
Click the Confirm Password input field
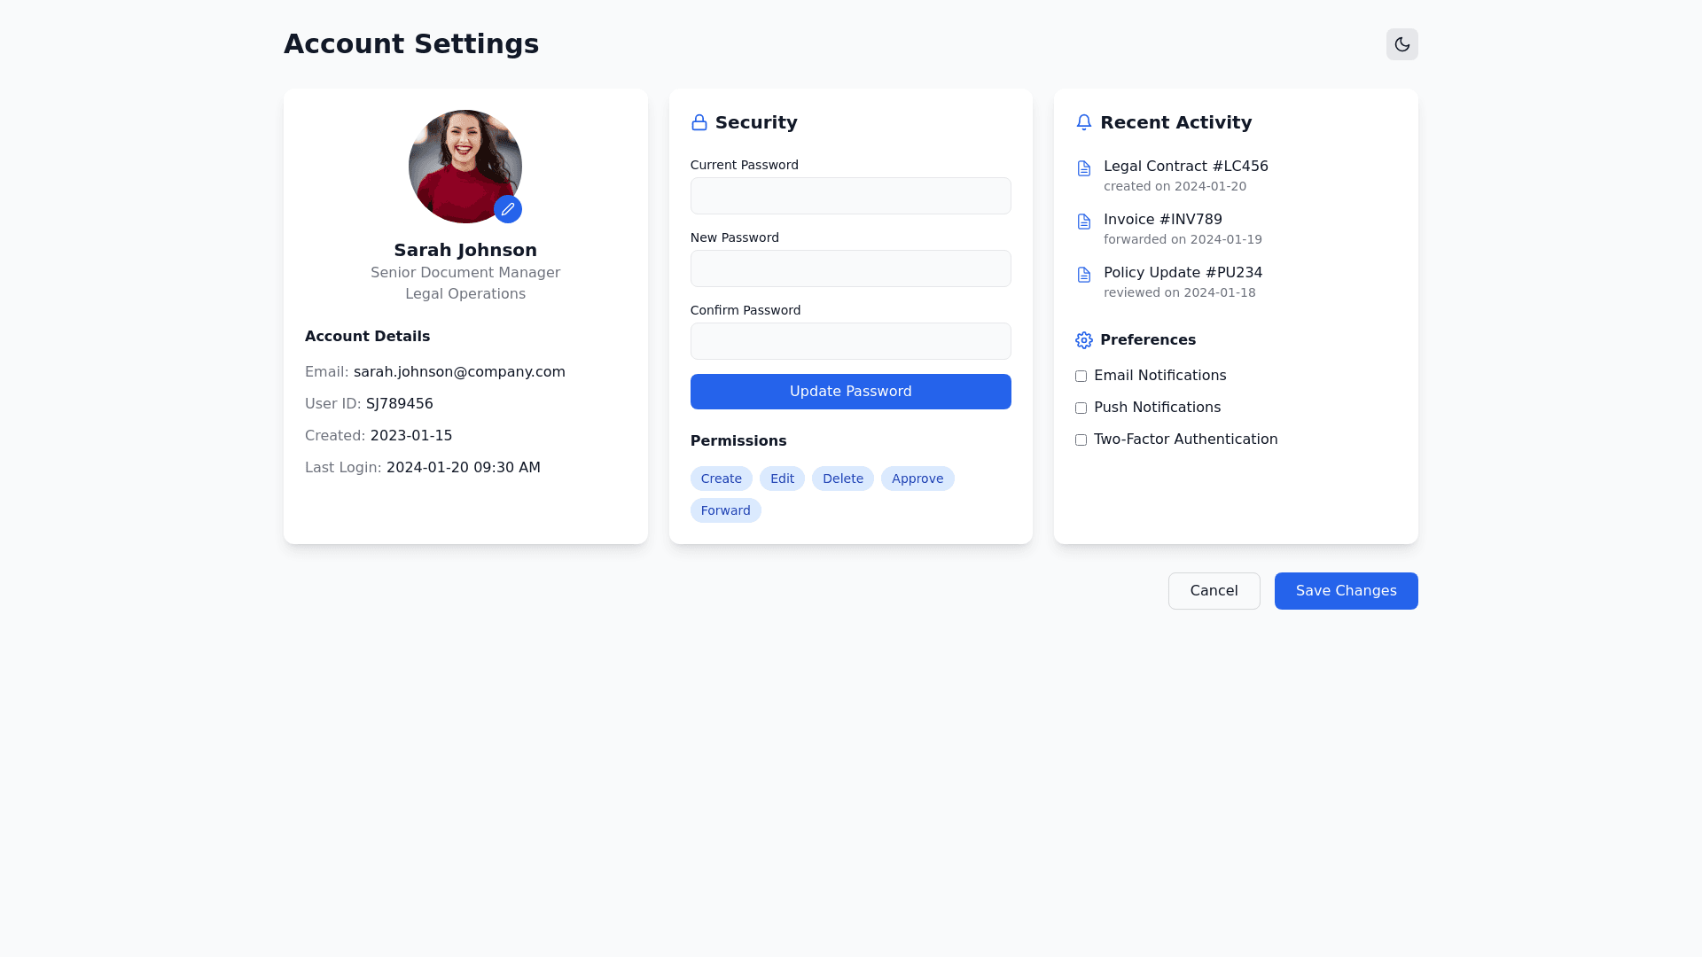[x=850, y=340]
